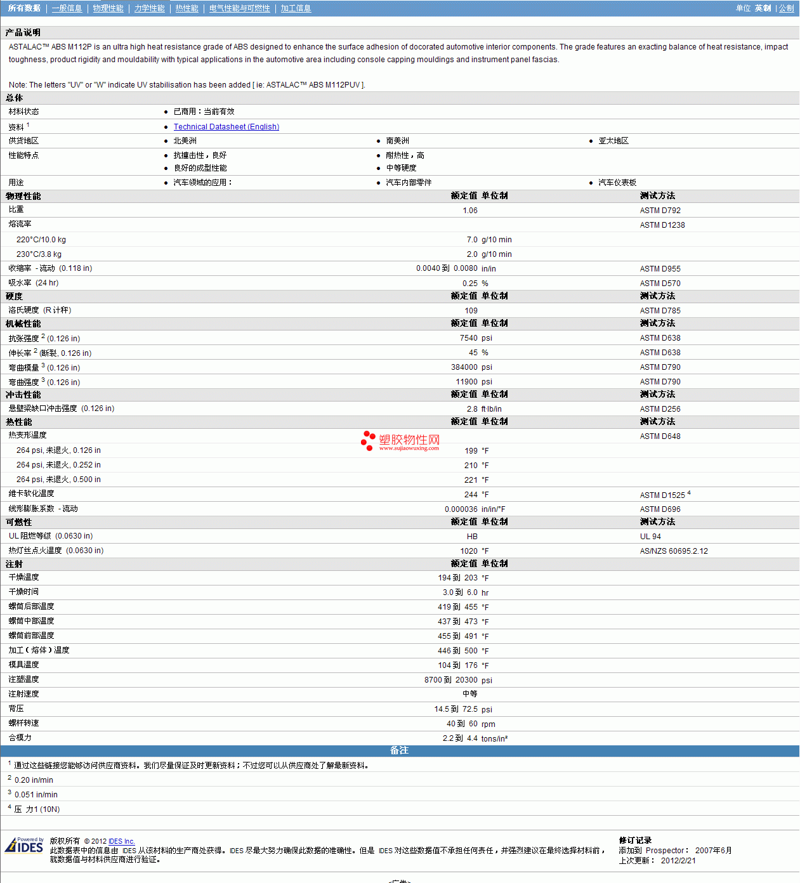This screenshot has width=800, height=883.
Task: Switch to 电气性能与可燃性 tab
Action: pos(240,8)
